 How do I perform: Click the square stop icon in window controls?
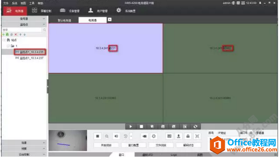point(97,136)
